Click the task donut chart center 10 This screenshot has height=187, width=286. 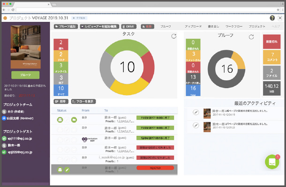(128, 67)
